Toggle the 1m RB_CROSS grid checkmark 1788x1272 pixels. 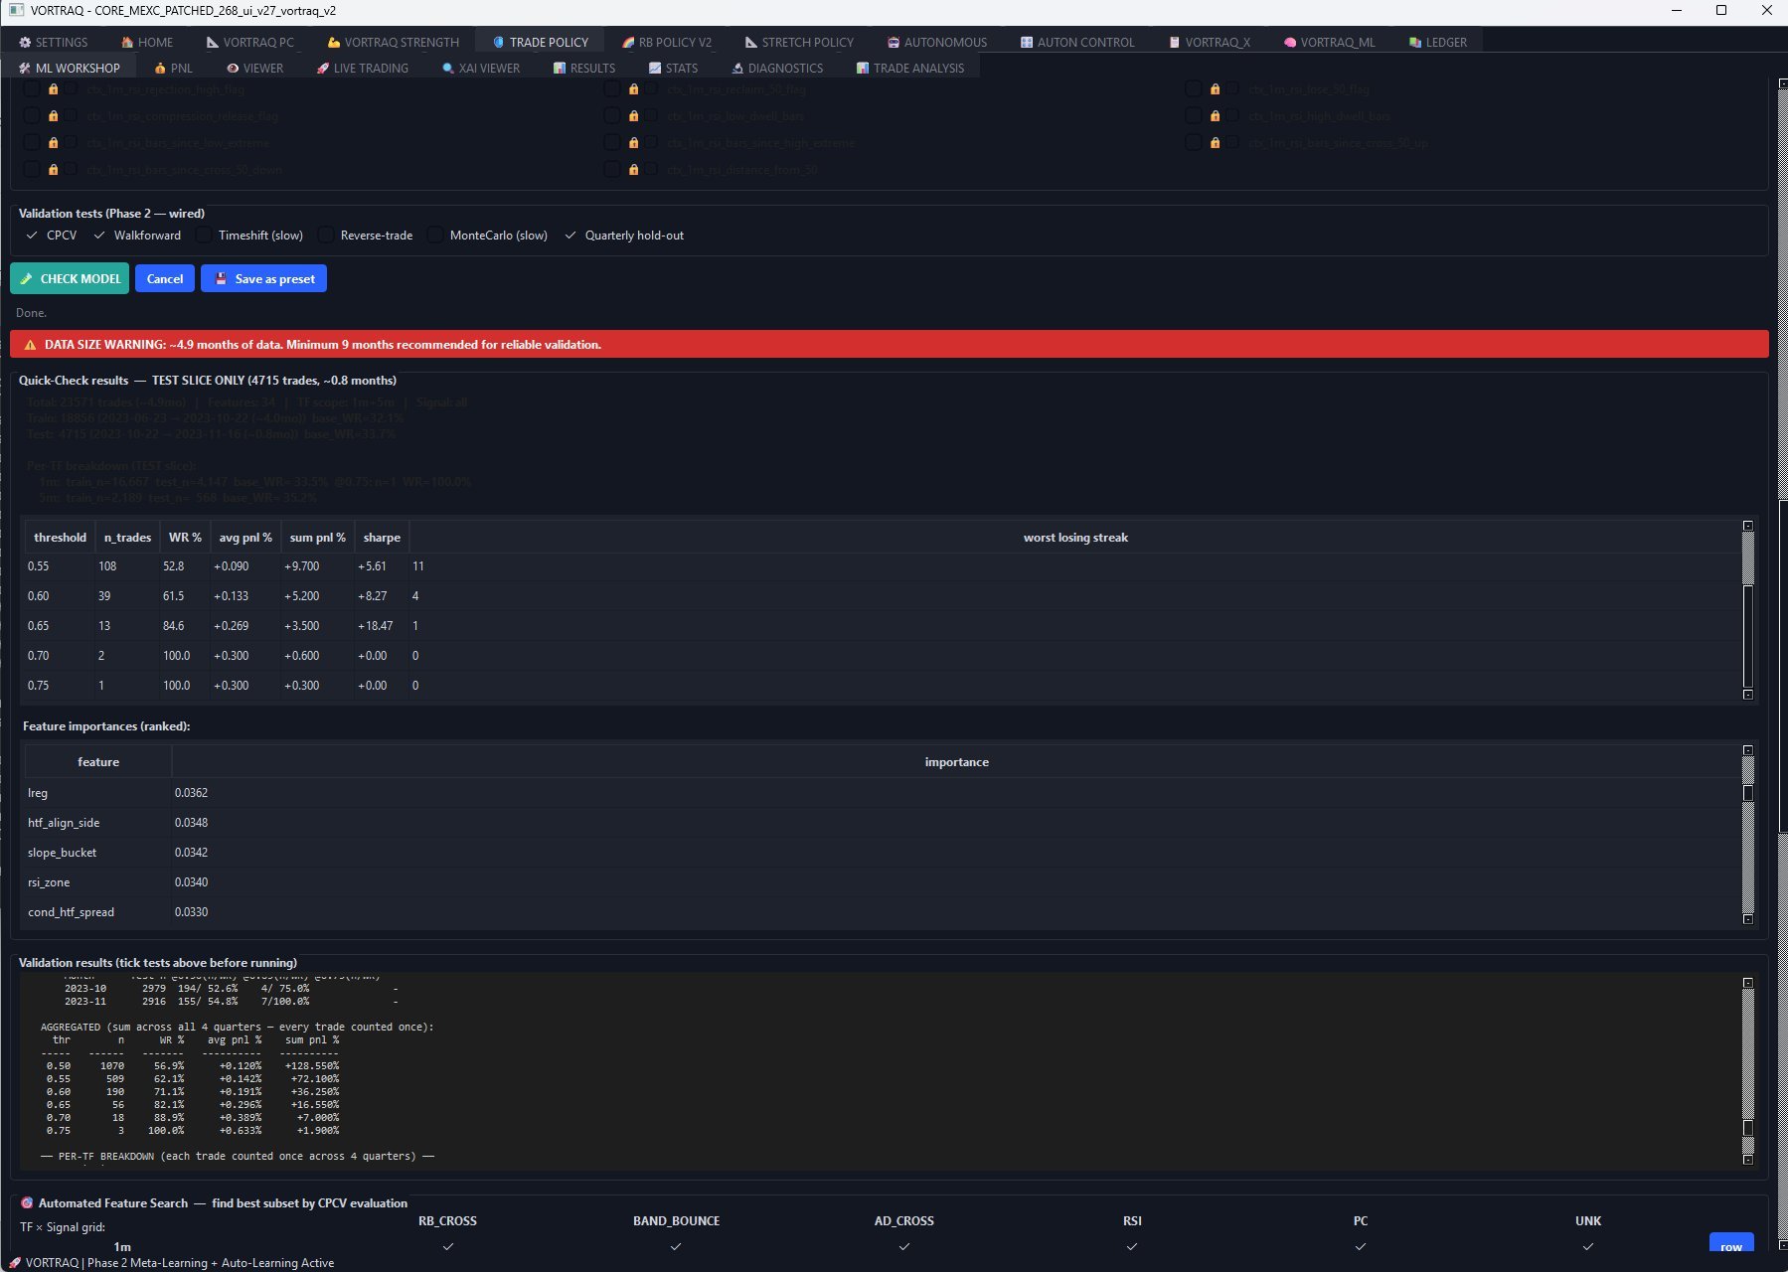[x=448, y=1246]
